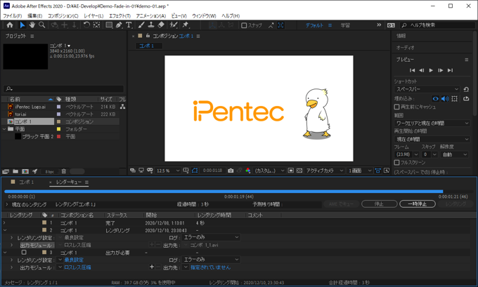The width and height of the screenshot is (478, 287).
Task: Open the 1-view layout dropdown
Action: [360, 171]
